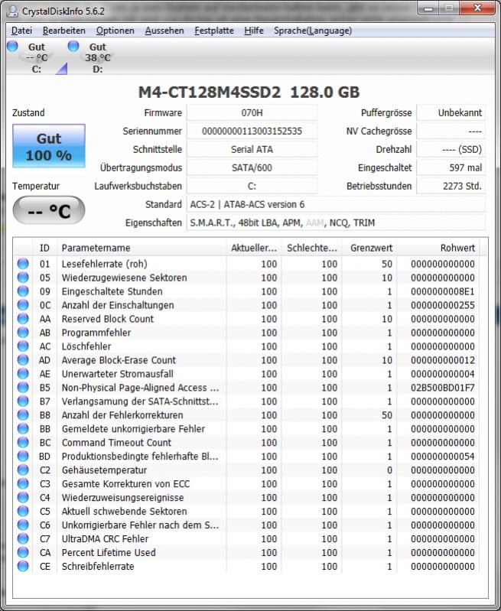Click the 597 mal power-on count field

(451, 168)
